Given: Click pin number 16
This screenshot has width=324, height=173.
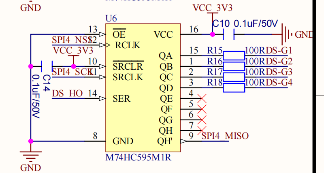Looking at the screenshot, I should [194, 29].
